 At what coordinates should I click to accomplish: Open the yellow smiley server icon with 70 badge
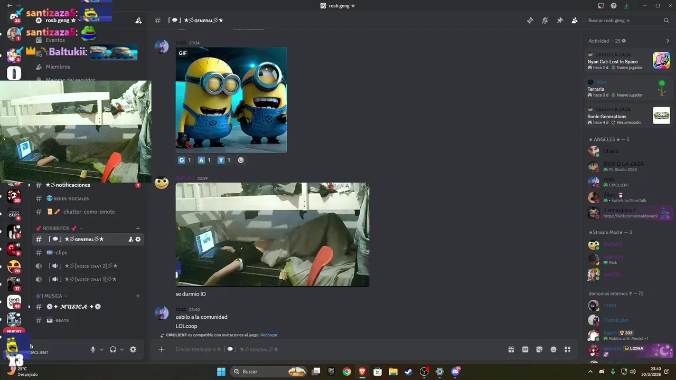click(x=14, y=267)
